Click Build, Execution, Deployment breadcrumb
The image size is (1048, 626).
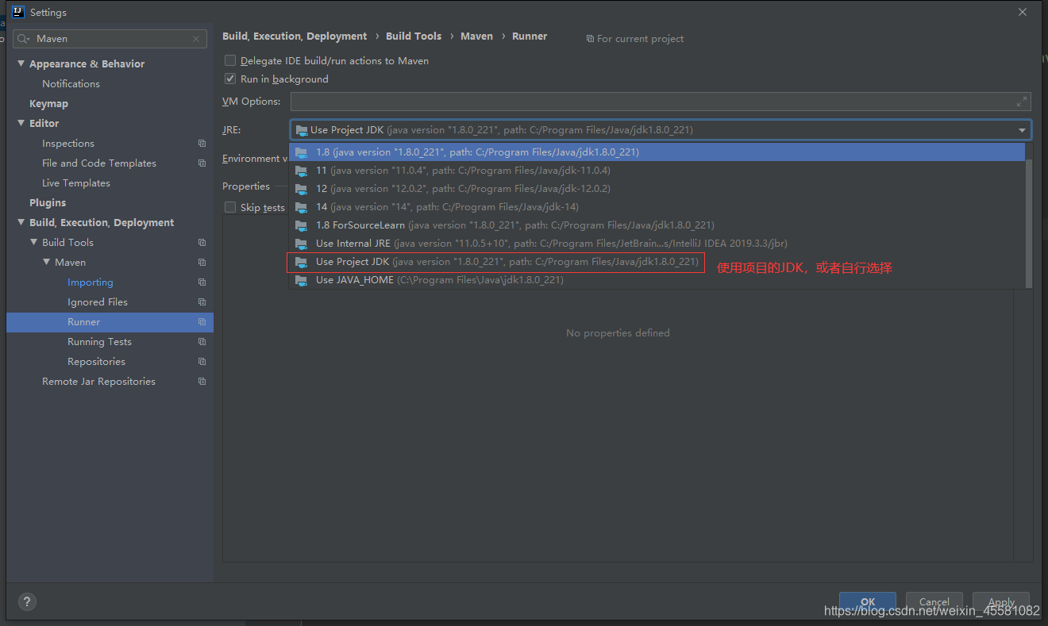pos(295,36)
